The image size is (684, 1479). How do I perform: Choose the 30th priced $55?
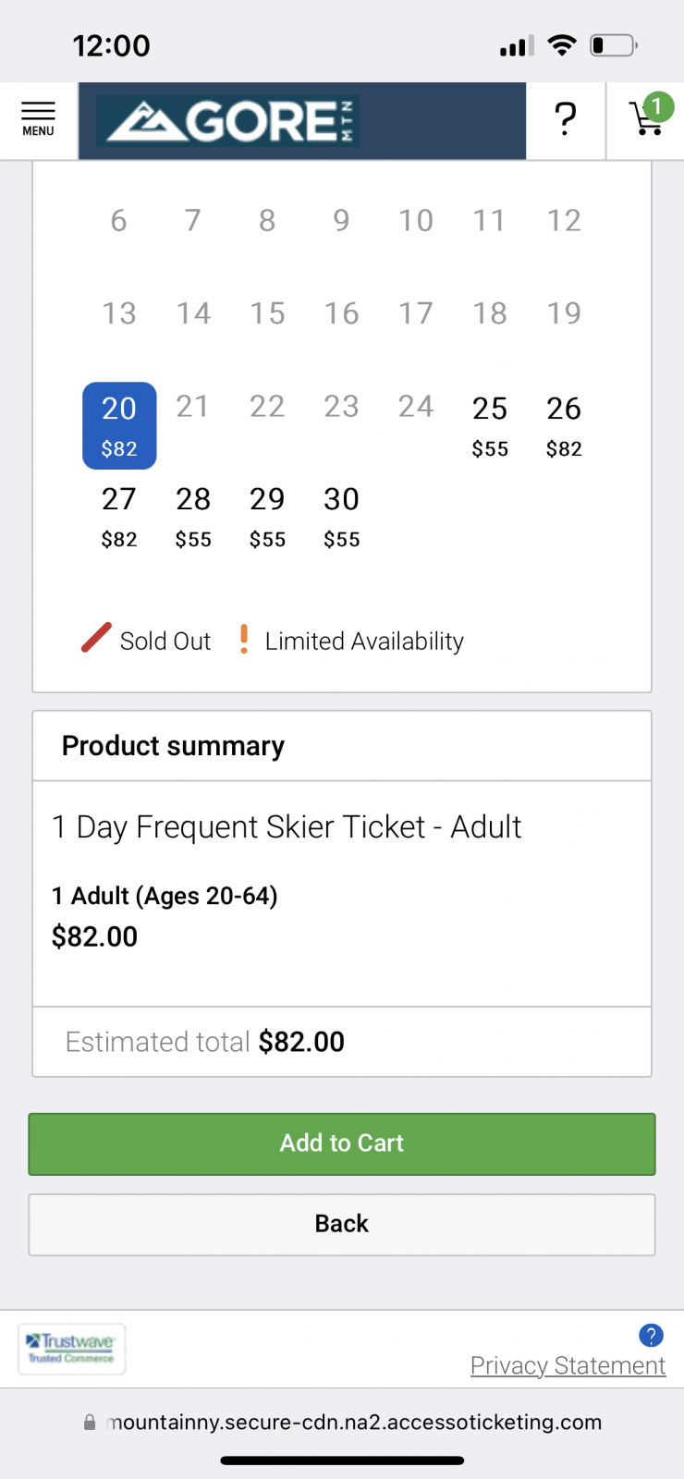tap(341, 516)
